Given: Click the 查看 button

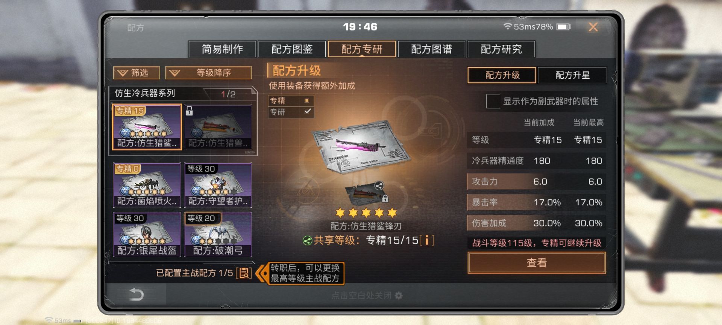Looking at the screenshot, I should coord(537,263).
